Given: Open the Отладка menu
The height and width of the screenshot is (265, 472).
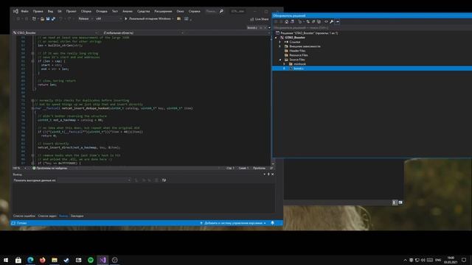Looking at the screenshot, I should [x=102, y=11].
